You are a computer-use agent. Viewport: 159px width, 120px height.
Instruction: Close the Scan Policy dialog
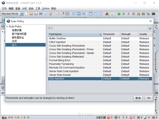coord(150,21)
